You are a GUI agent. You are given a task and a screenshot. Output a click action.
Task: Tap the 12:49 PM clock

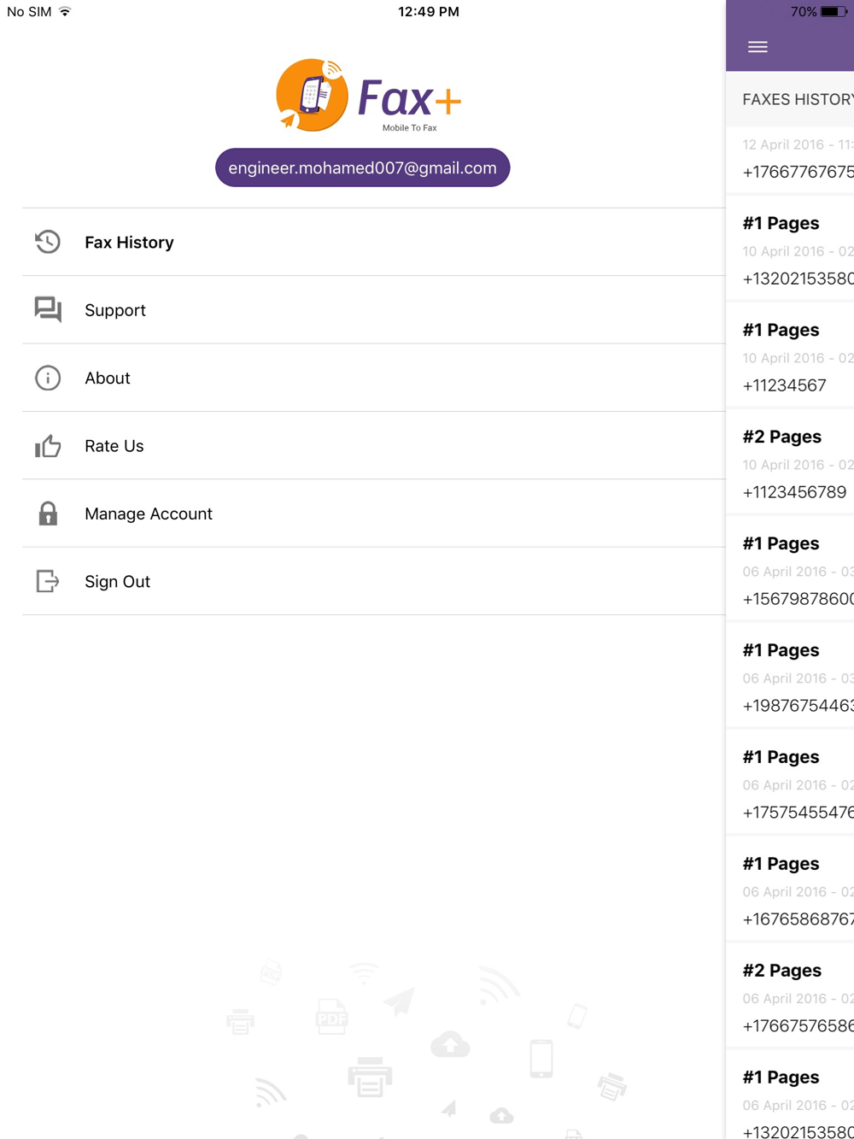(429, 12)
